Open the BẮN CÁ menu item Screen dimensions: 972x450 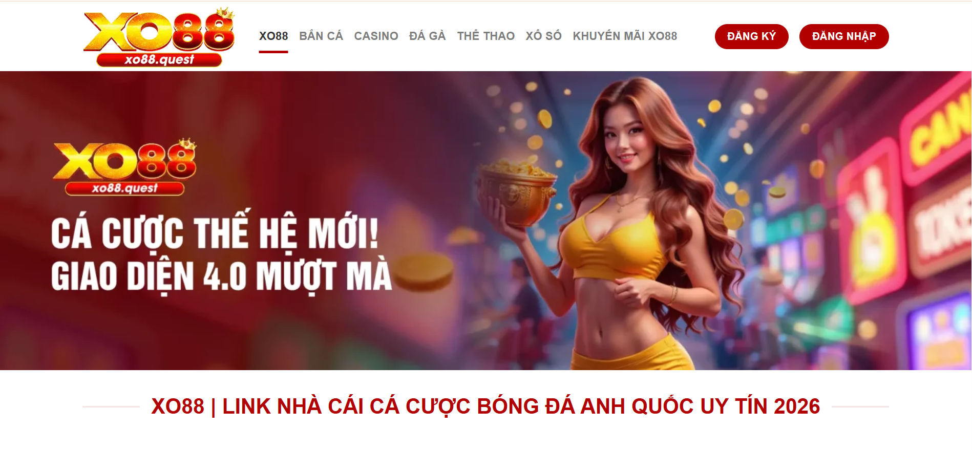tap(321, 36)
